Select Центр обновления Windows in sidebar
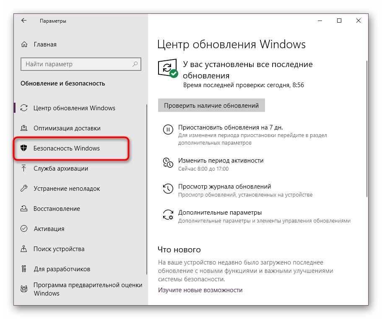The image size is (382, 319). [74, 108]
